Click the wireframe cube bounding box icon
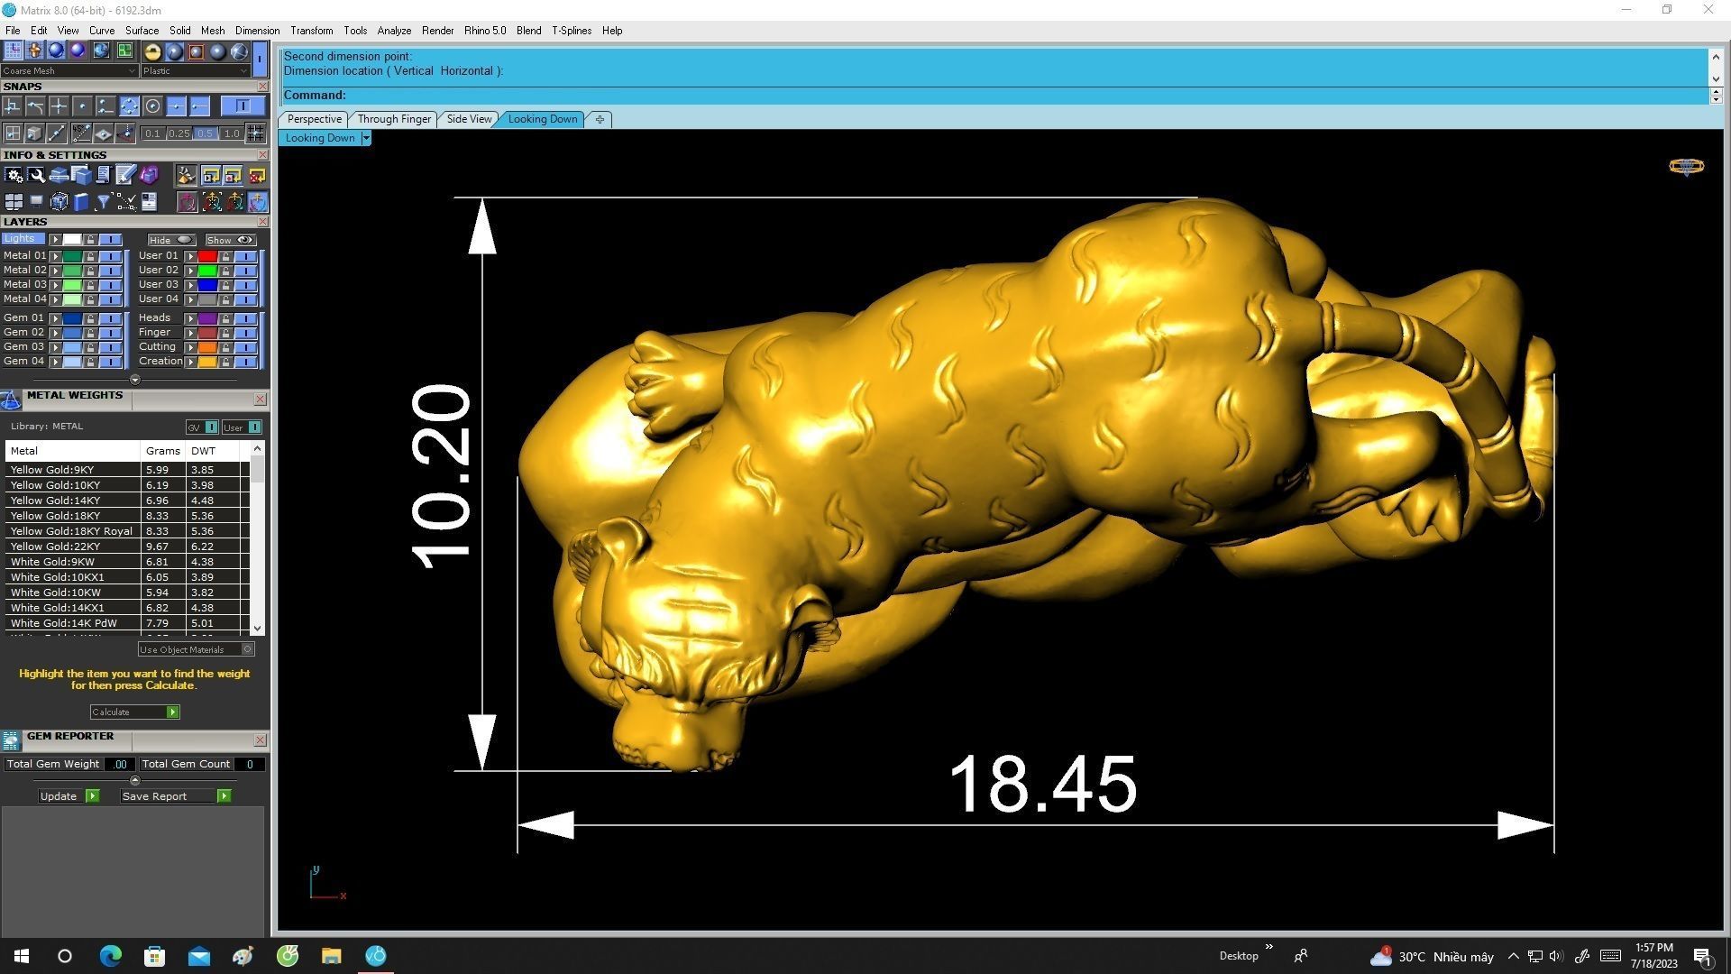The width and height of the screenshot is (1731, 974). [x=59, y=202]
